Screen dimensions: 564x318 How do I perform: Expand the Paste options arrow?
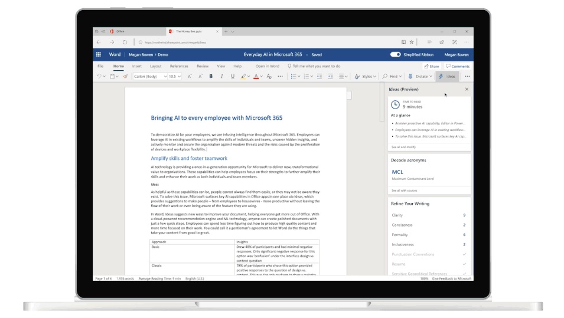coord(118,77)
